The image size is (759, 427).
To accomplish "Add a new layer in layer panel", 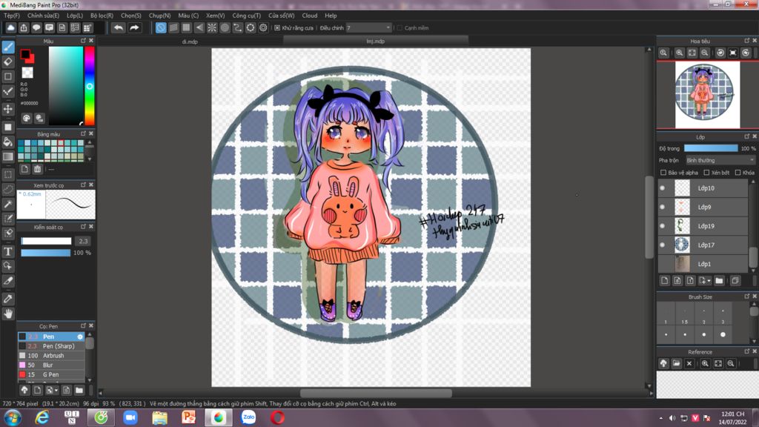I will point(665,280).
